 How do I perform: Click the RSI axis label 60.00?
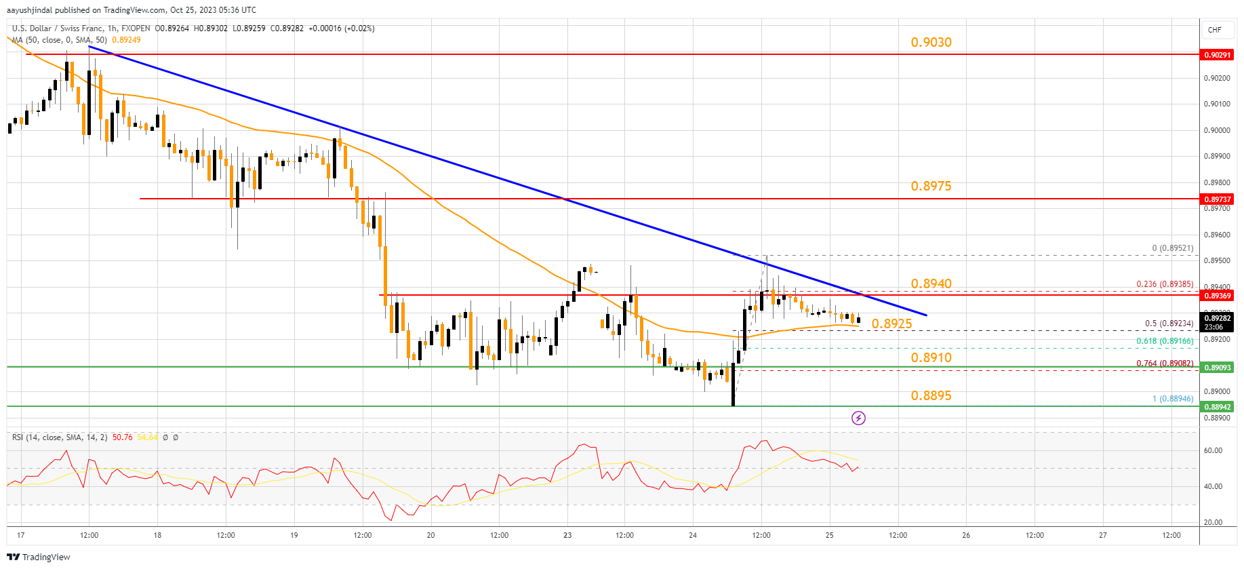point(1213,450)
